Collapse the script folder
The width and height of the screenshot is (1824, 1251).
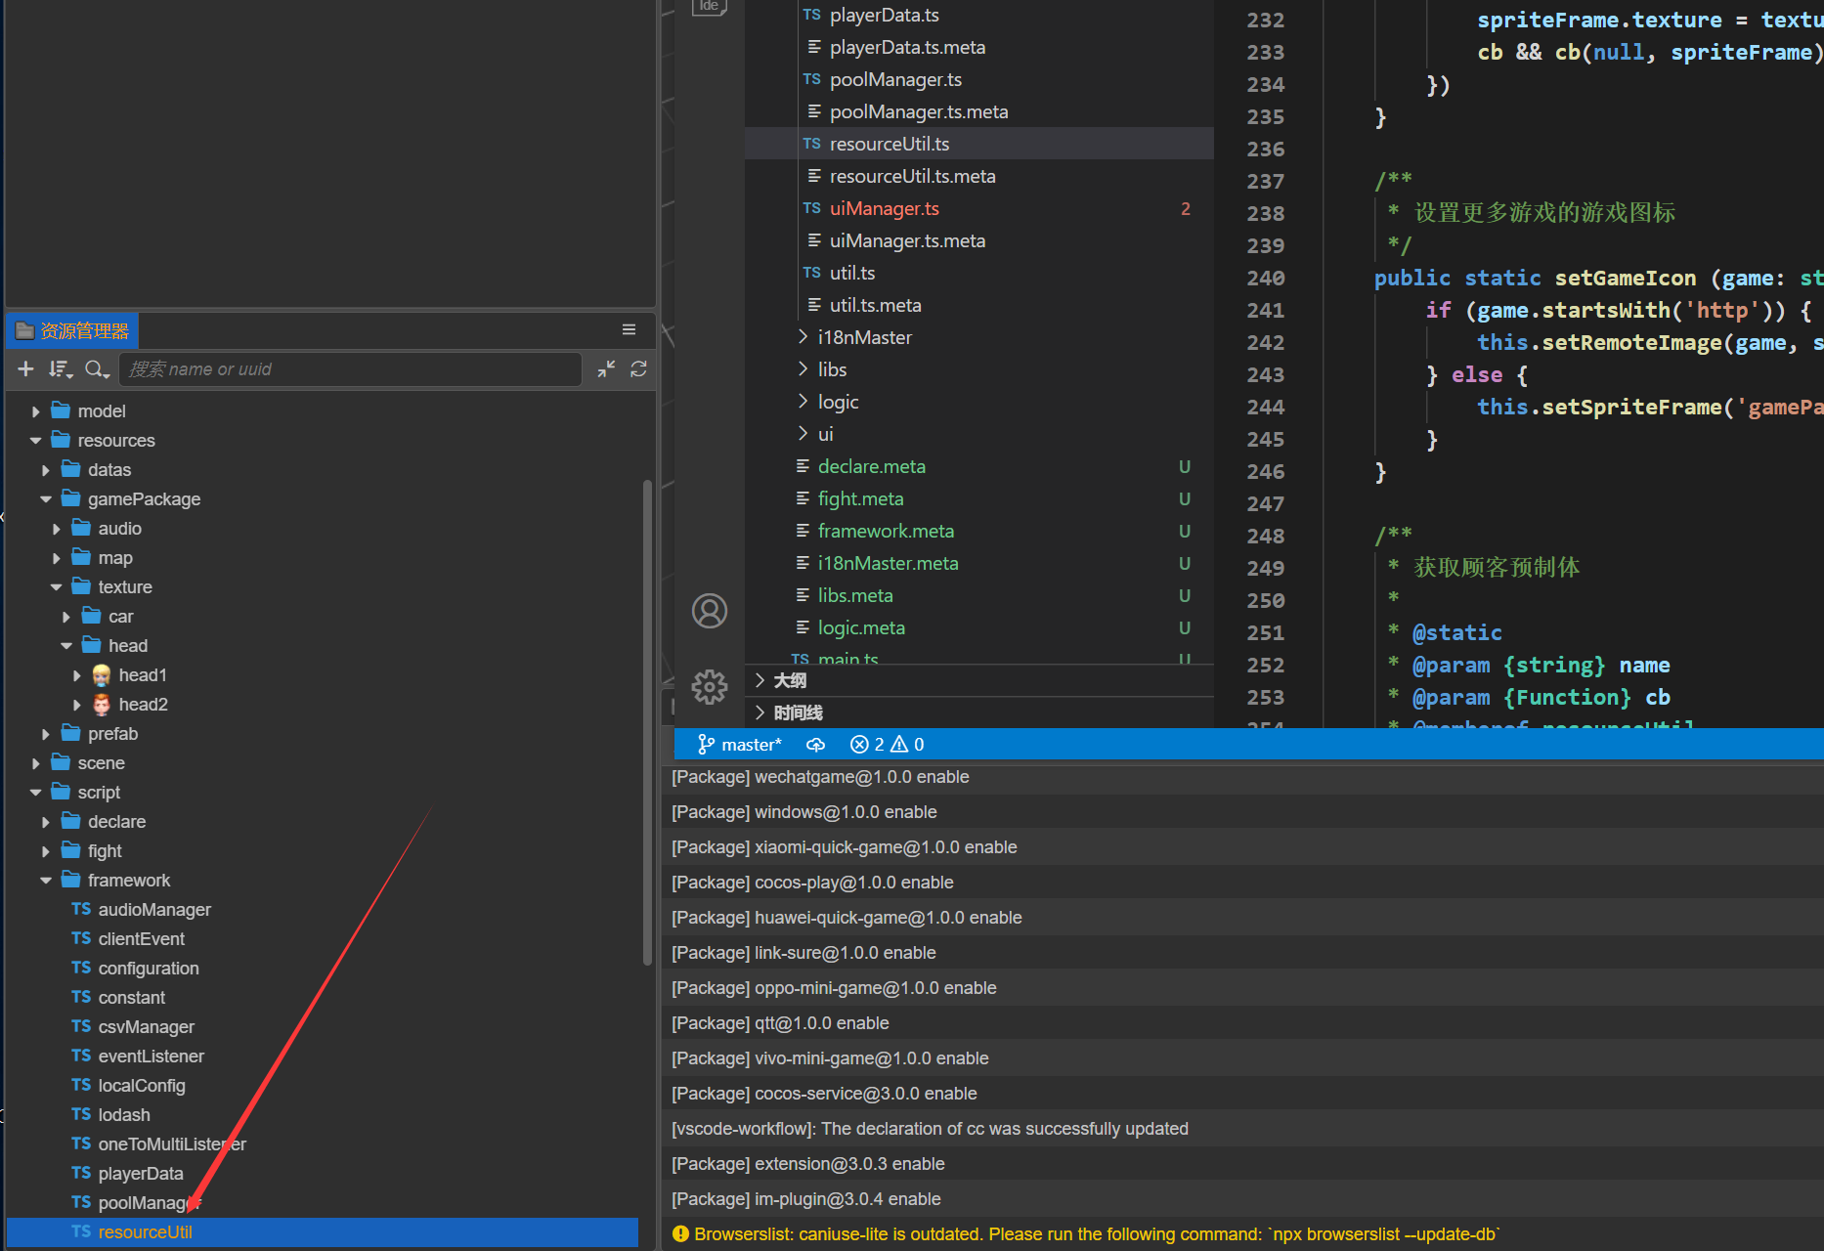click(36, 793)
